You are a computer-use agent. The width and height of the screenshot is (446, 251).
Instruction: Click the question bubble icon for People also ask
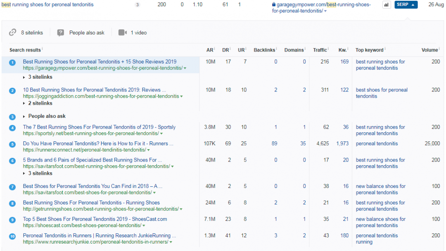coord(61,33)
